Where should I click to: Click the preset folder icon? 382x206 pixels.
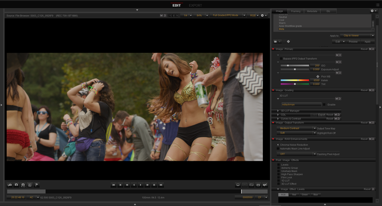pyautogui.click(x=275, y=42)
